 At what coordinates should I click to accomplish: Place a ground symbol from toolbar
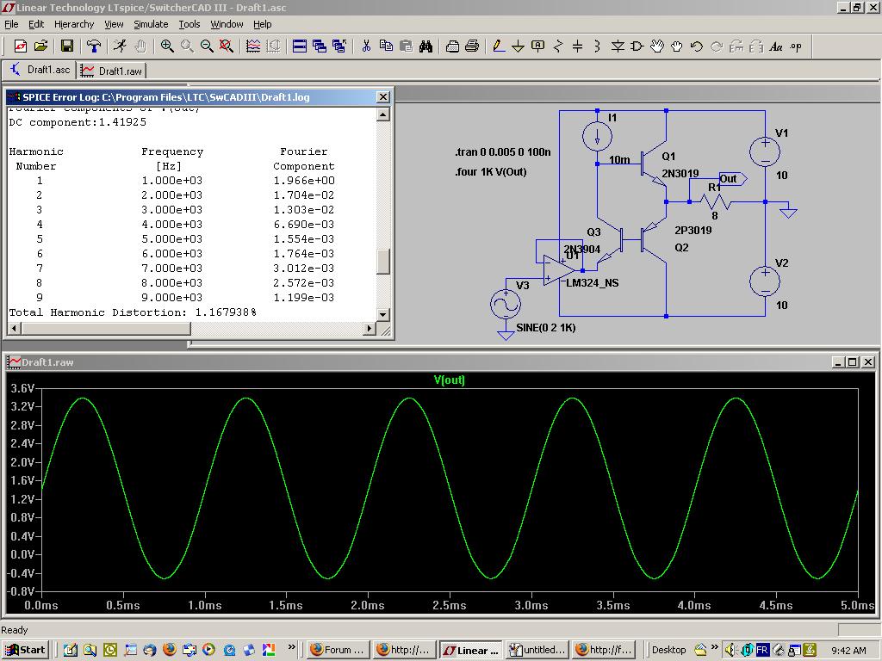(518, 46)
